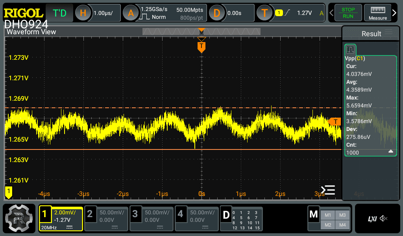Click the Min value 3.5786mV
Viewport: 403px width, 236px height.
click(x=359, y=121)
